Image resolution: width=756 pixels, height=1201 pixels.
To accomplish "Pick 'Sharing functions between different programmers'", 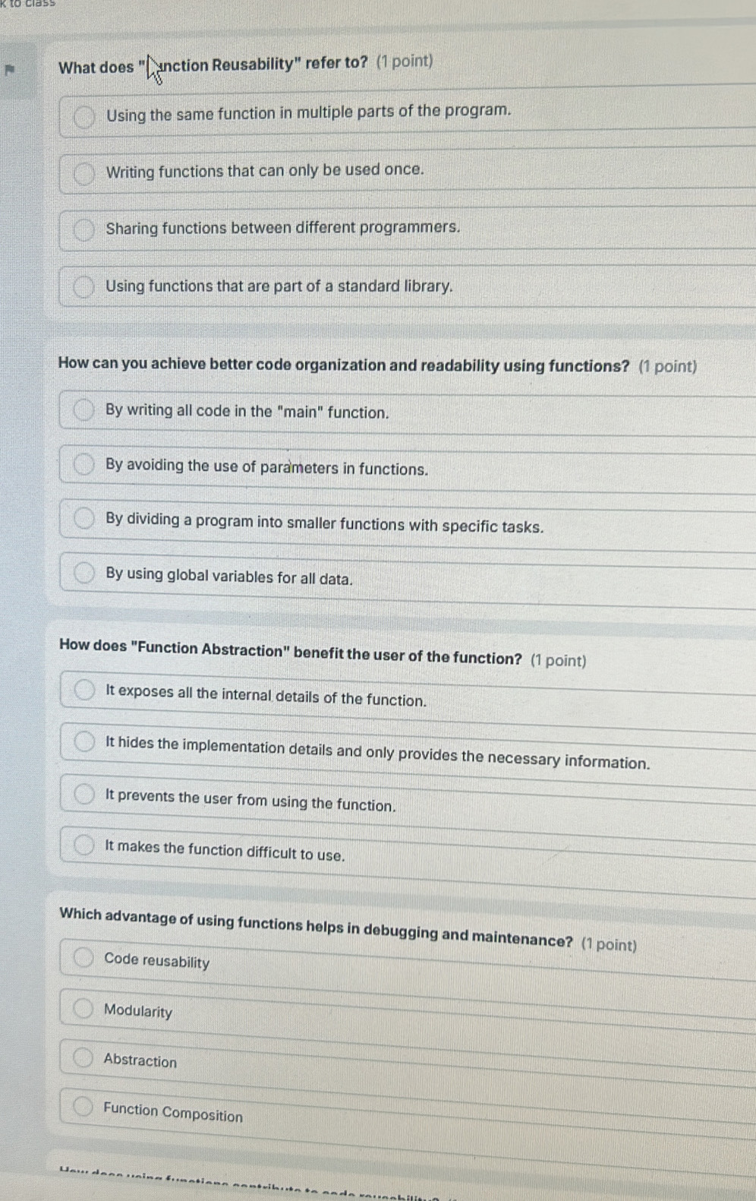I will pos(84,229).
